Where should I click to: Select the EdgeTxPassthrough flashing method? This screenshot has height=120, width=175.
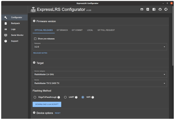[35, 97]
